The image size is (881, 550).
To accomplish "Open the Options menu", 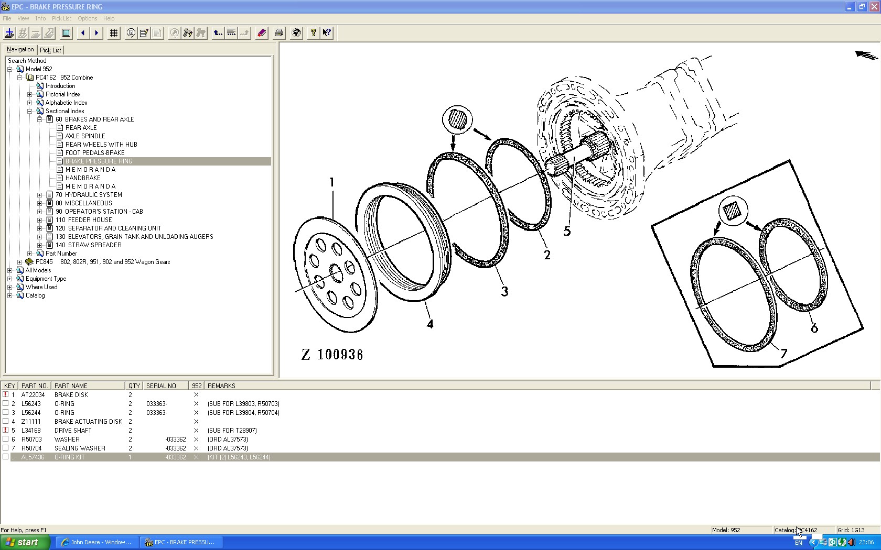I will coord(88,18).
